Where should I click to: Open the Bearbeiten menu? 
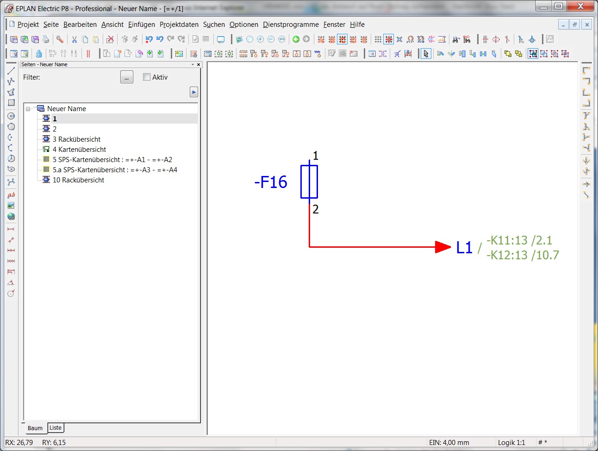click(x=80, y=25)
